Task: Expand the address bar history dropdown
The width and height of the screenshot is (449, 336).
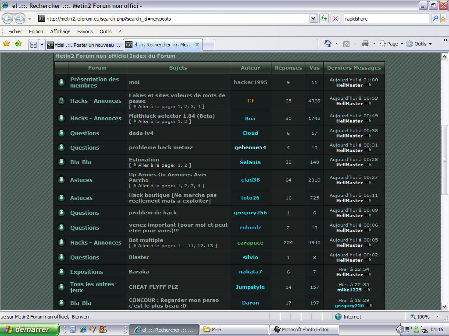Action: point(313,19)
